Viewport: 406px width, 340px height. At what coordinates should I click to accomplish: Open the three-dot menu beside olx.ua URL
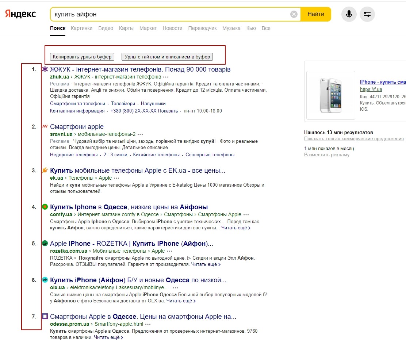point(176,288)
